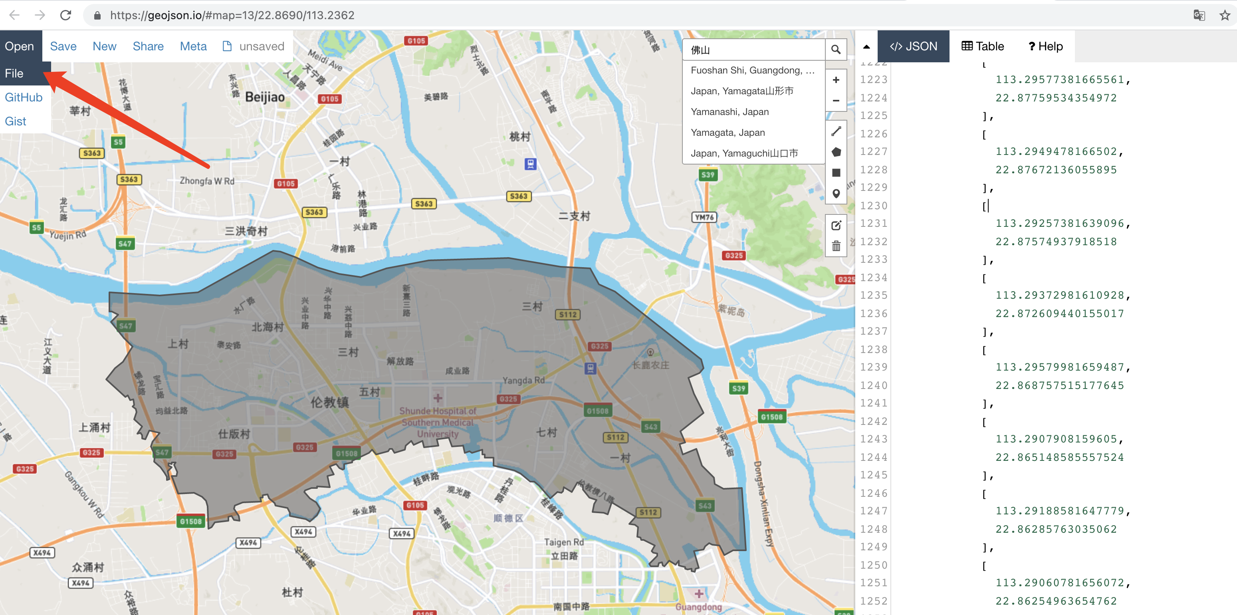
Task: Select the draw rectangle tool
Action: coord(836,173)
